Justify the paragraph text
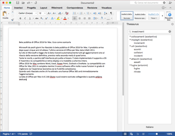The height and width of the screenshot is (136, 175). pos(89,18)
